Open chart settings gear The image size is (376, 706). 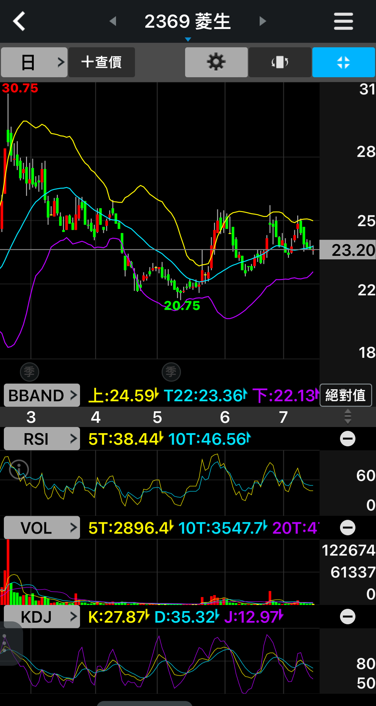point(216,62)
